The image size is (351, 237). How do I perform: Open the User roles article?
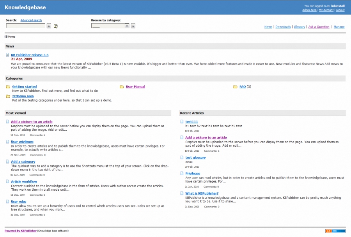pyautogui.click(x=19, y=202)
